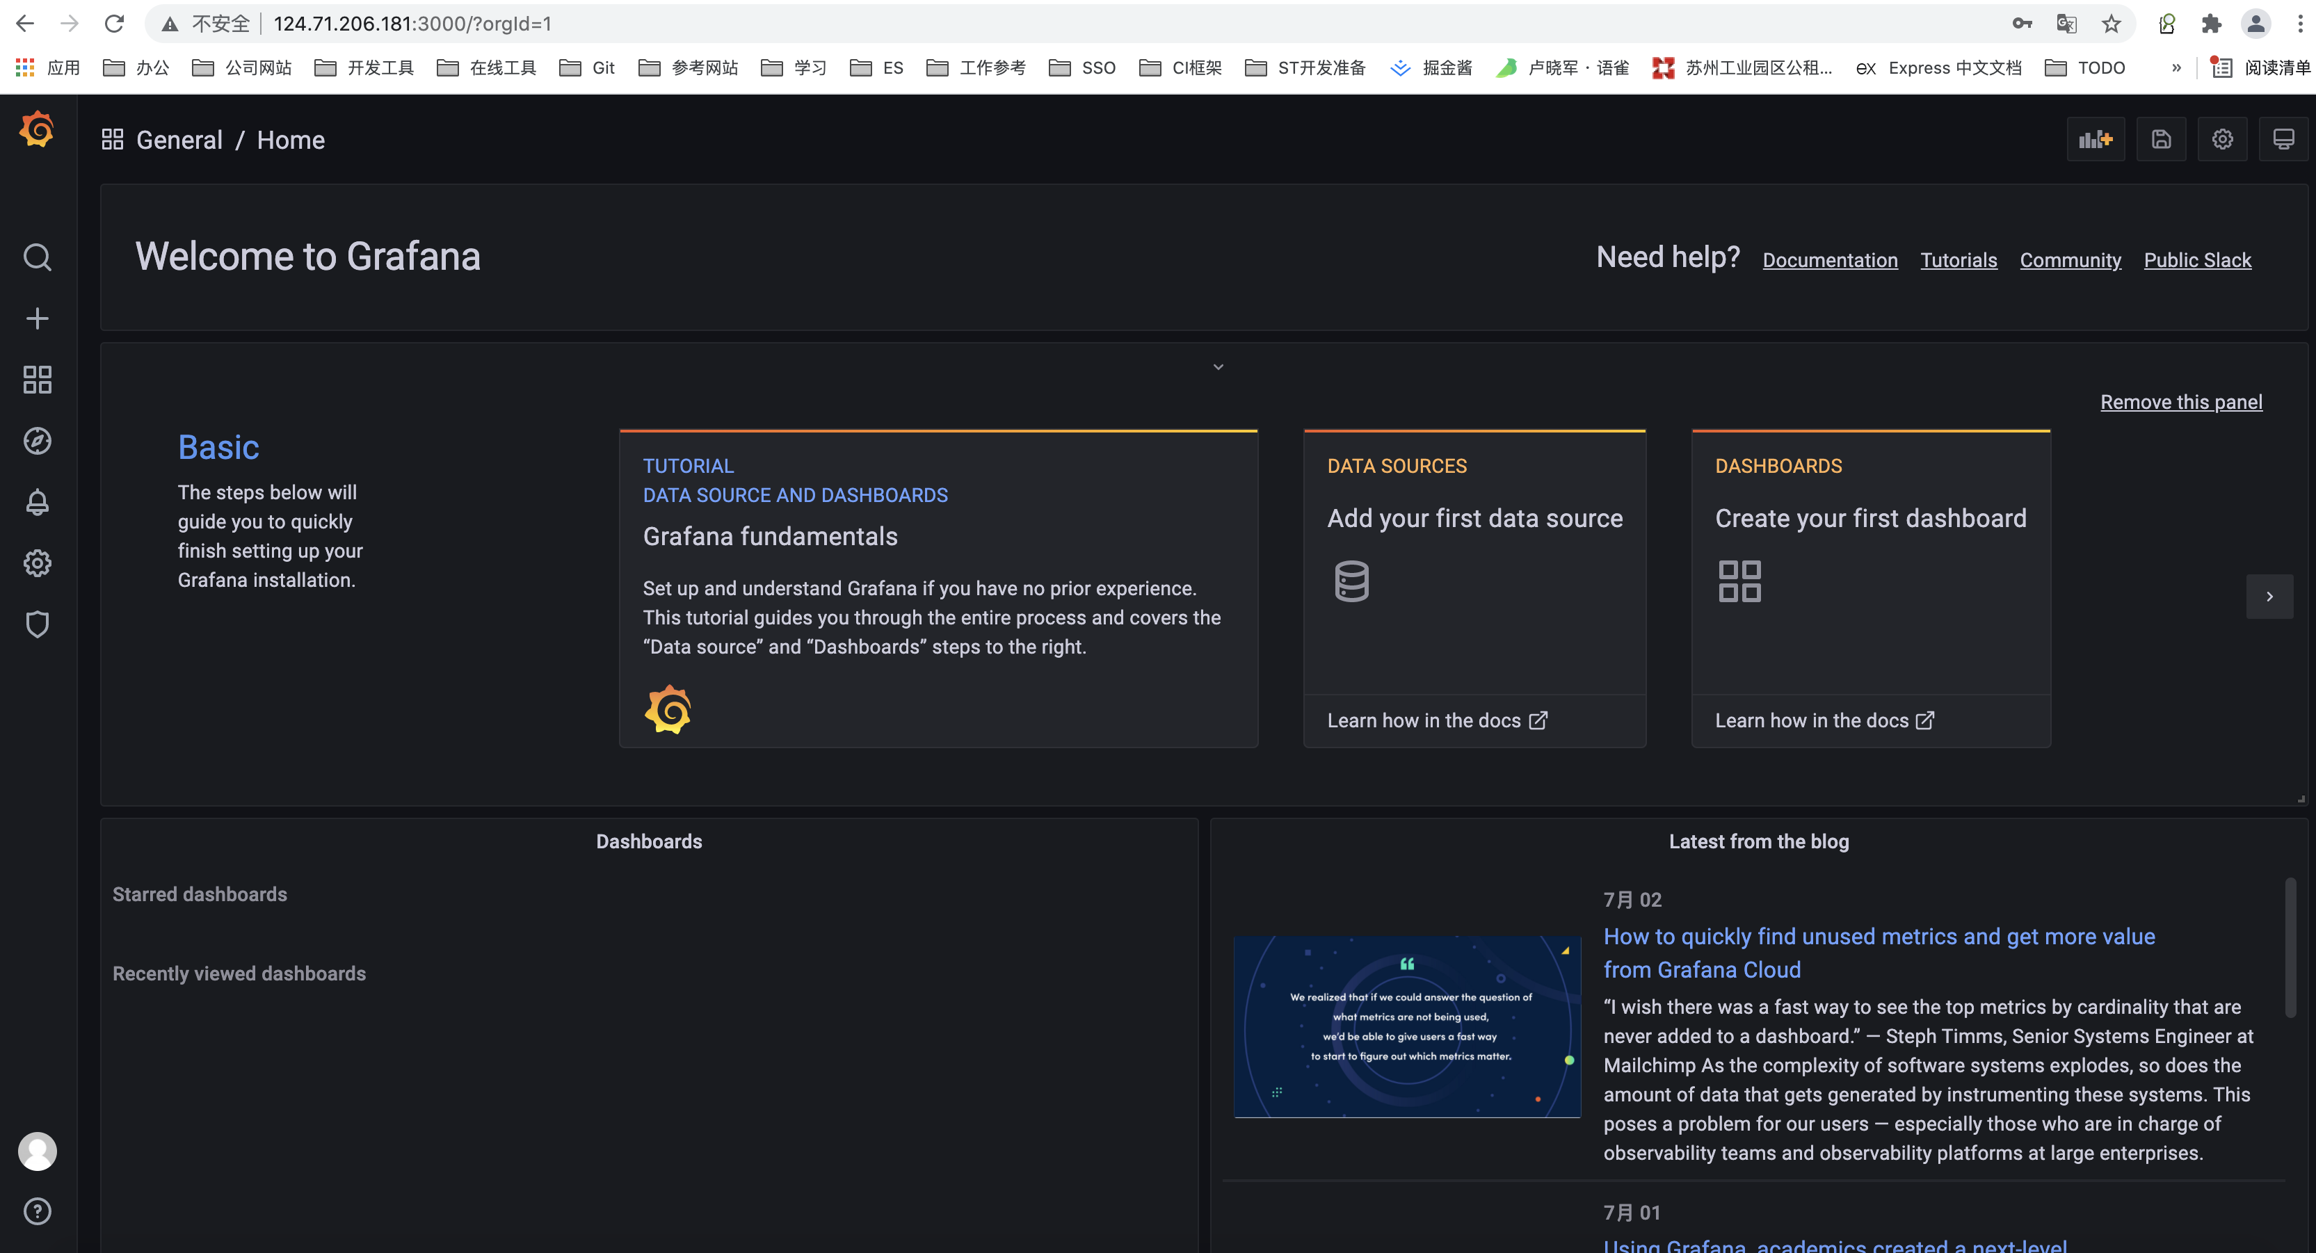
Task: Open the user profile avatar in sidebar
Action: point(37,1151)
